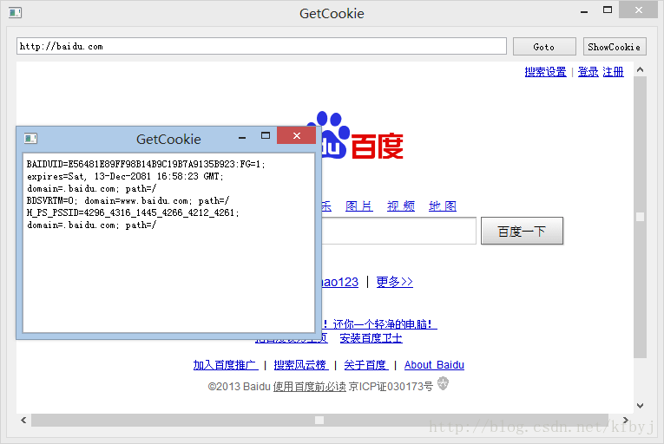
Task: Open the 搜索风云榜 link
Action: [x=301, y=365]
